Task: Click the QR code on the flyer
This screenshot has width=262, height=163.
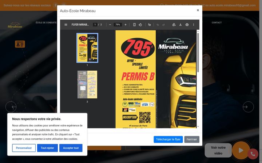Action: [145, 117]
